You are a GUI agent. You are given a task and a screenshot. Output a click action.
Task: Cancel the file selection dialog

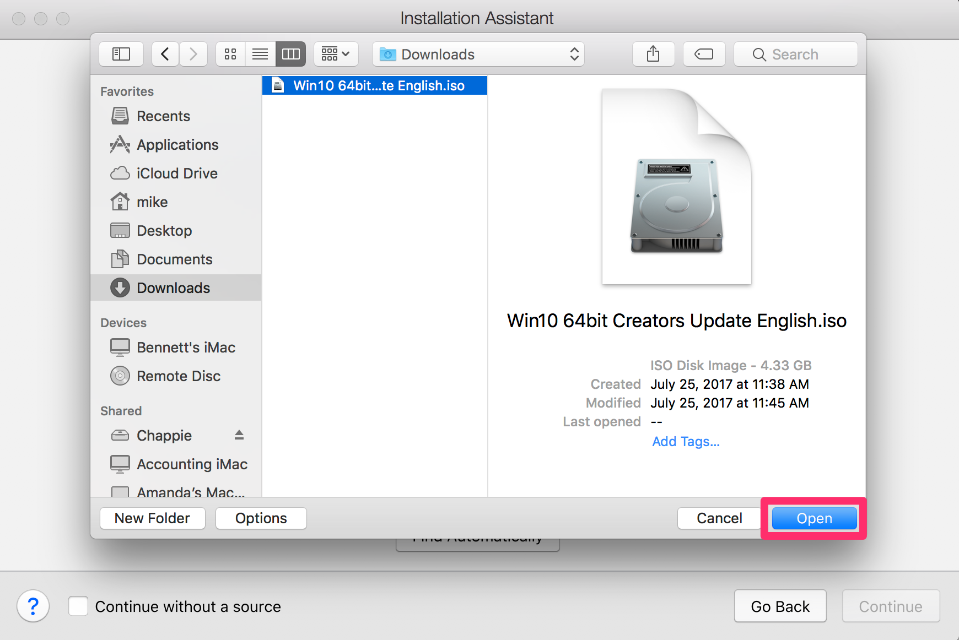pyautogui.click(x=719, y=518)
